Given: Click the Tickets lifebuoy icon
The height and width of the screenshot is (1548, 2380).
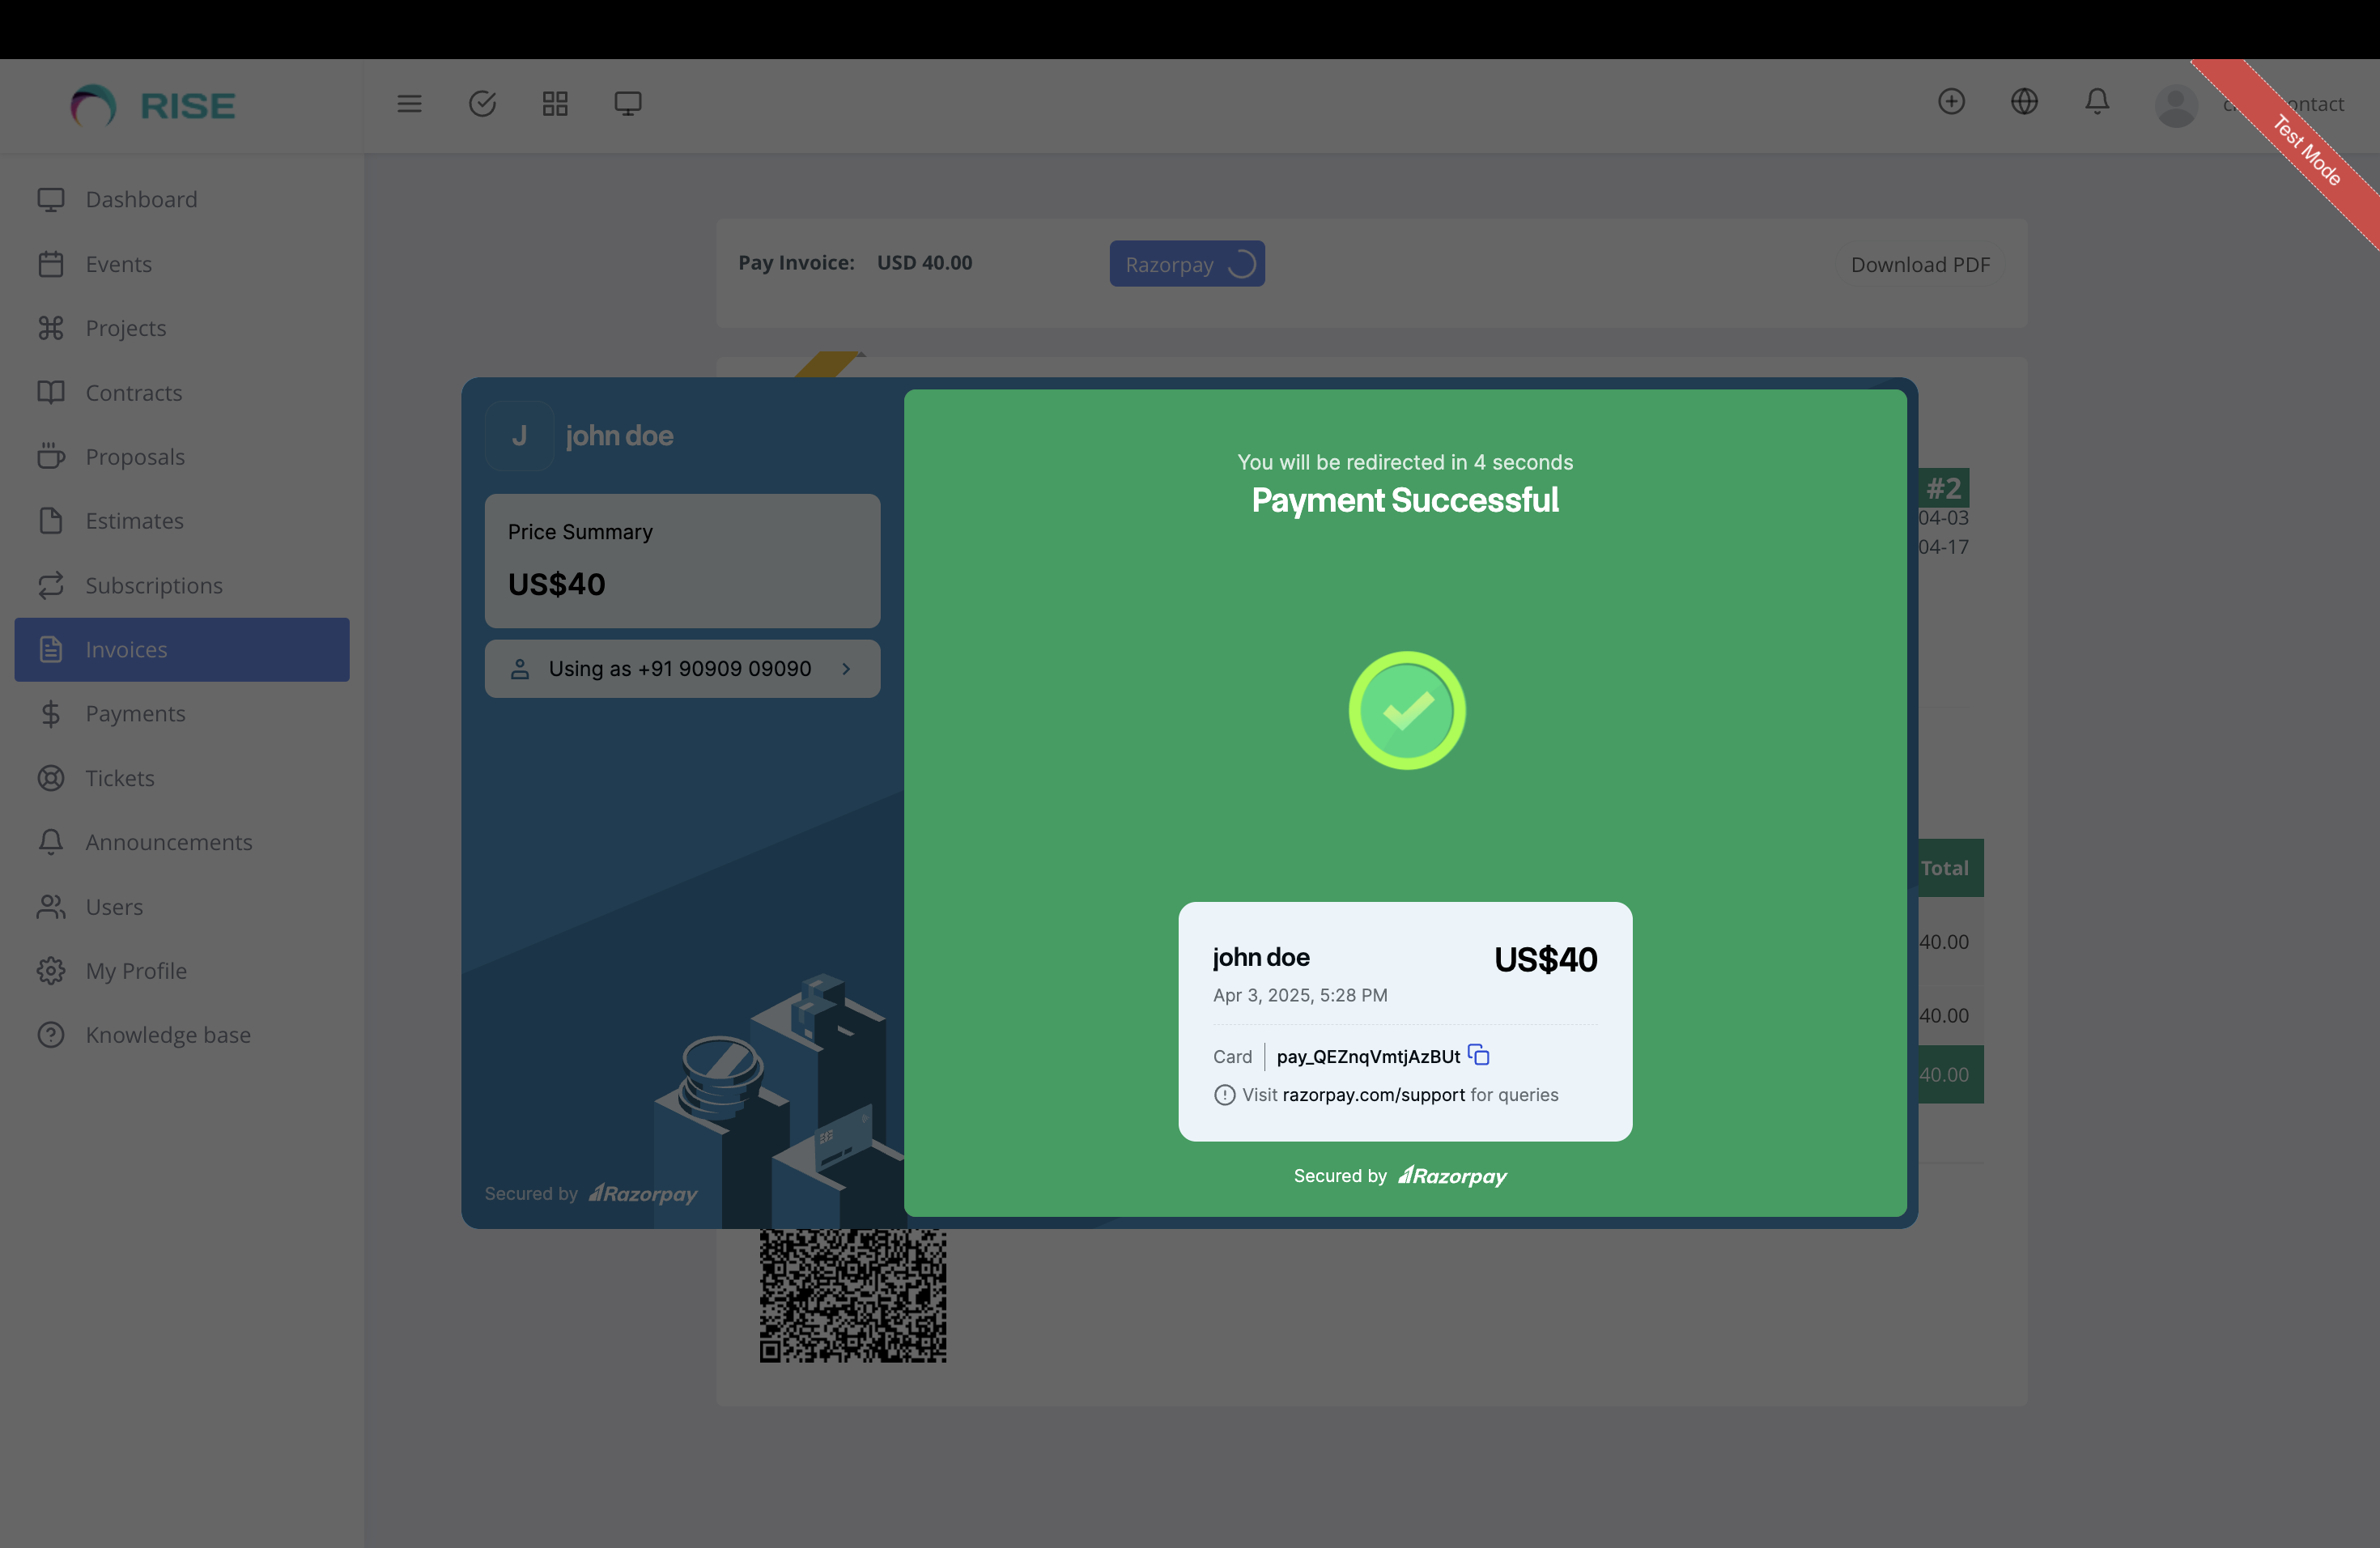Looking at the screenshot, I should pyautogui.click(x=51, y=778).
